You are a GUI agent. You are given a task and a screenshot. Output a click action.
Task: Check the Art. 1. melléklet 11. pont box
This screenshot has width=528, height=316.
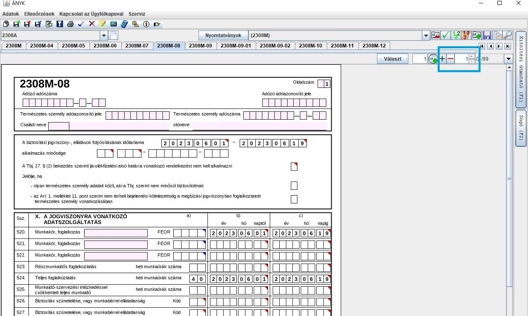tap(294, 199)
